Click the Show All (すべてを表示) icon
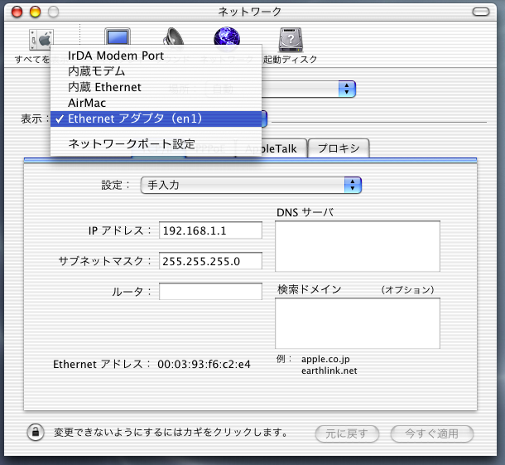This screenshot has height=465, width=505. click(38, 41)
